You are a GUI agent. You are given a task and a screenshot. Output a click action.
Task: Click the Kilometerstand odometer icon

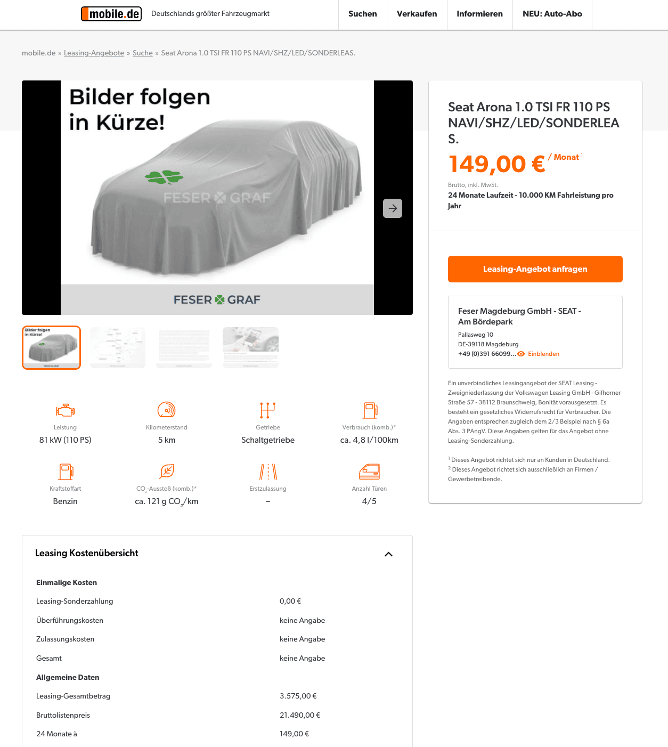pos(167,410)
